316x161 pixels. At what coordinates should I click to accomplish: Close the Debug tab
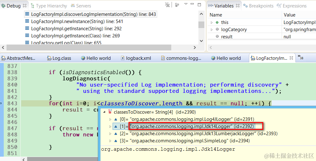point(25,6)
